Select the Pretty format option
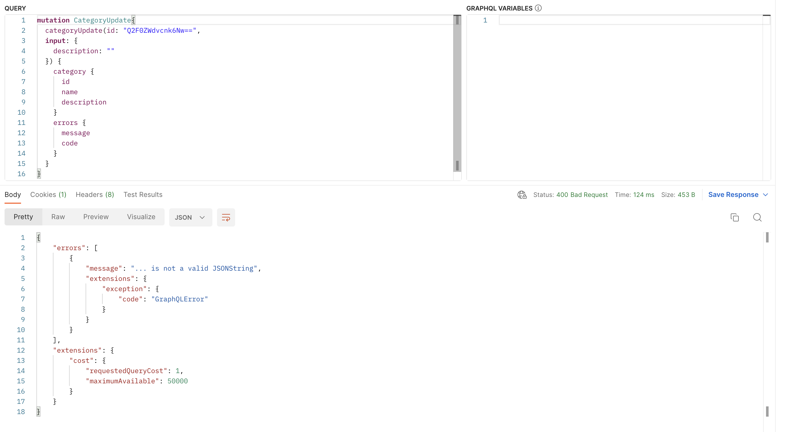This screenshot has height=432, width=803. (23, 217)
